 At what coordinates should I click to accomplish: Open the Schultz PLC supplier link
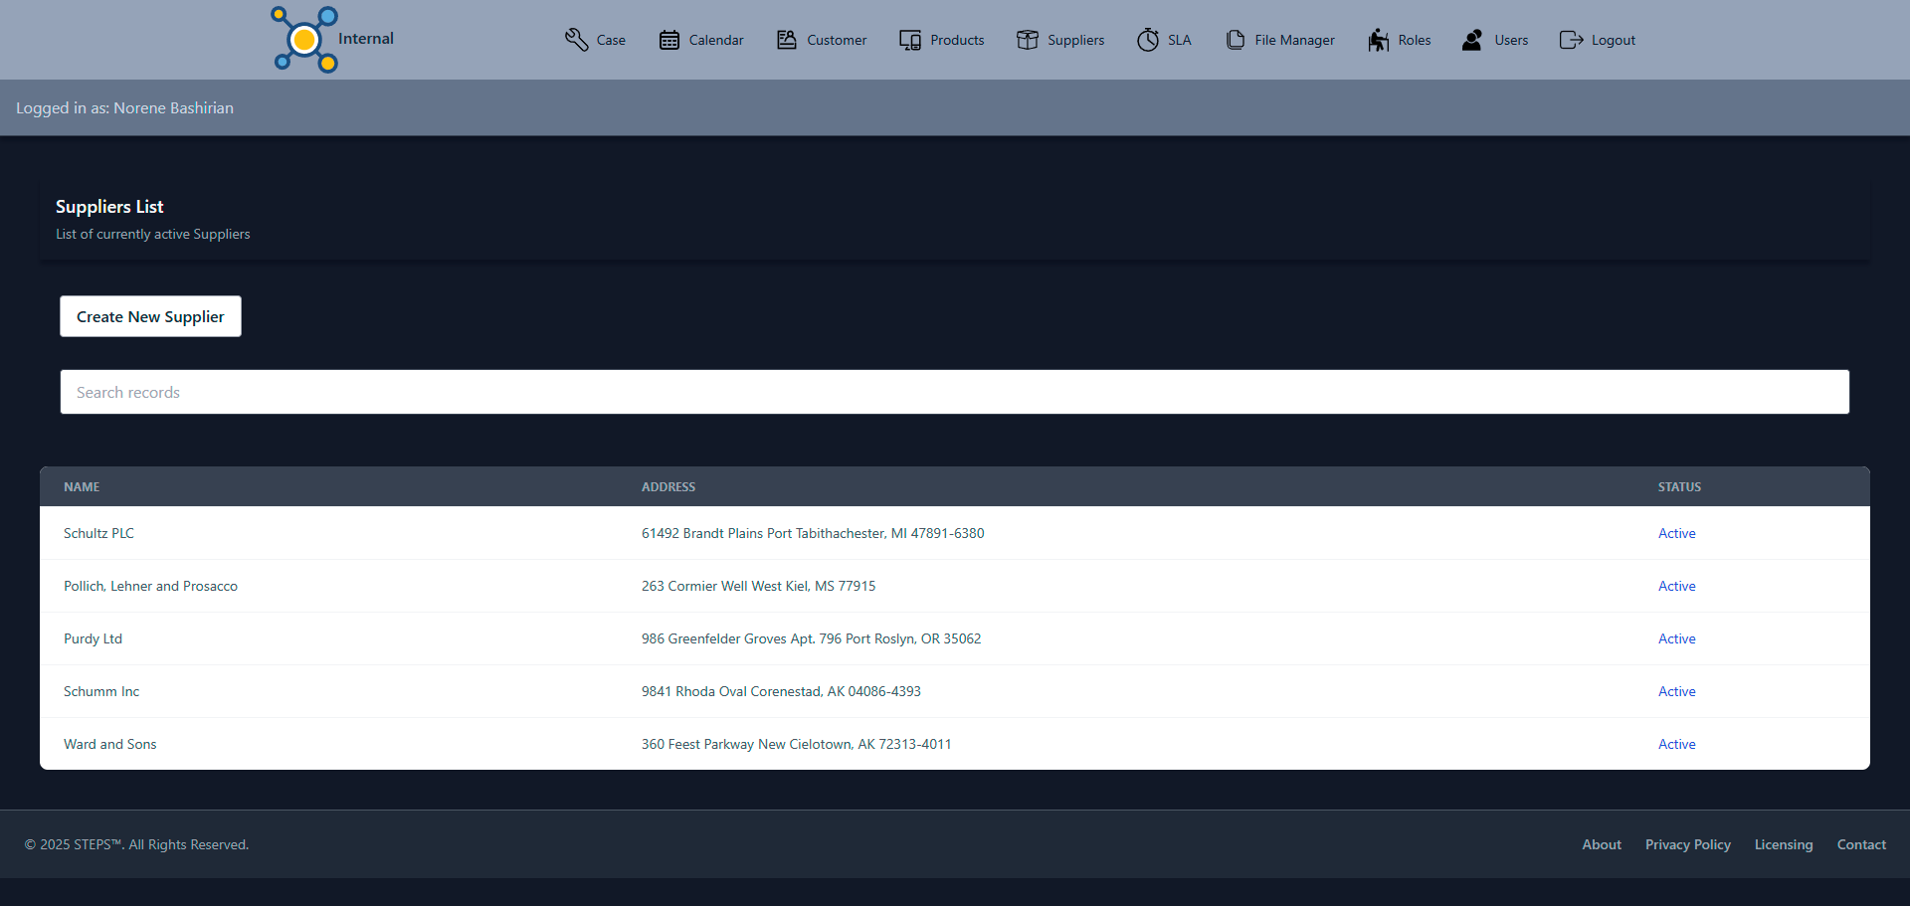tap(98, 533)
